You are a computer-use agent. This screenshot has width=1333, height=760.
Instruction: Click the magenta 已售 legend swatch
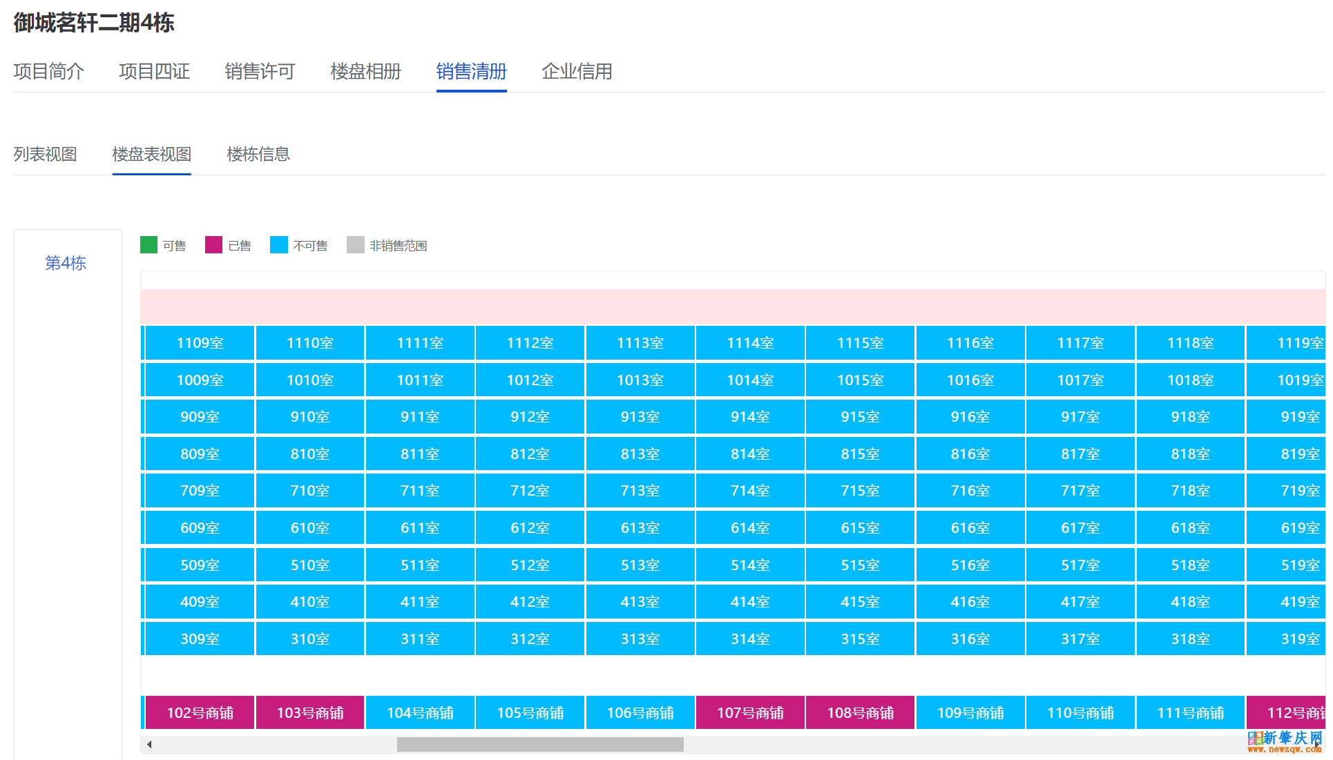point(213,245)
